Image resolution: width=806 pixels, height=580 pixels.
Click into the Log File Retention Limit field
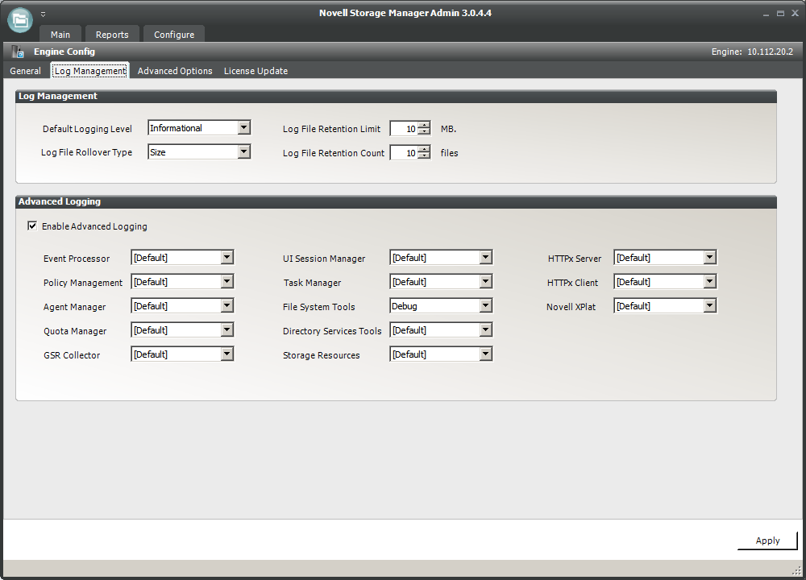(x=404, y=128)
